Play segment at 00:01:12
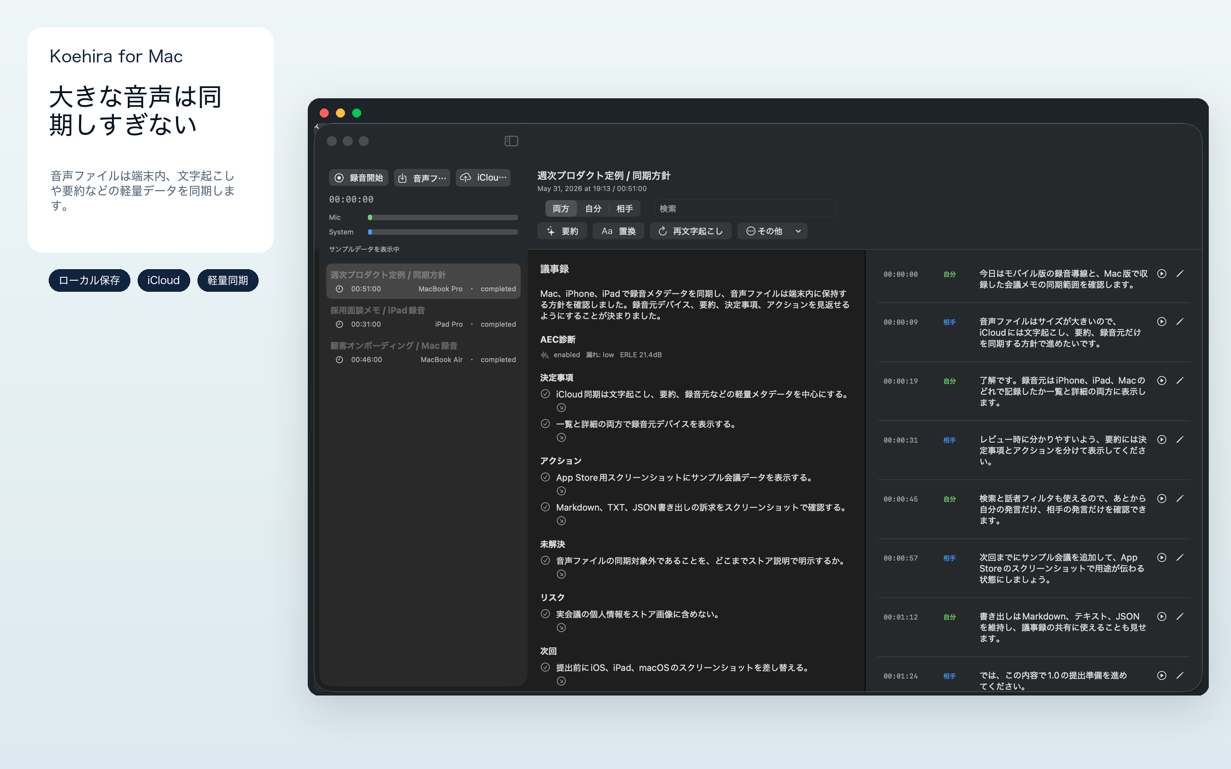Screen dimensions: 1231x769 point(1162,616)
